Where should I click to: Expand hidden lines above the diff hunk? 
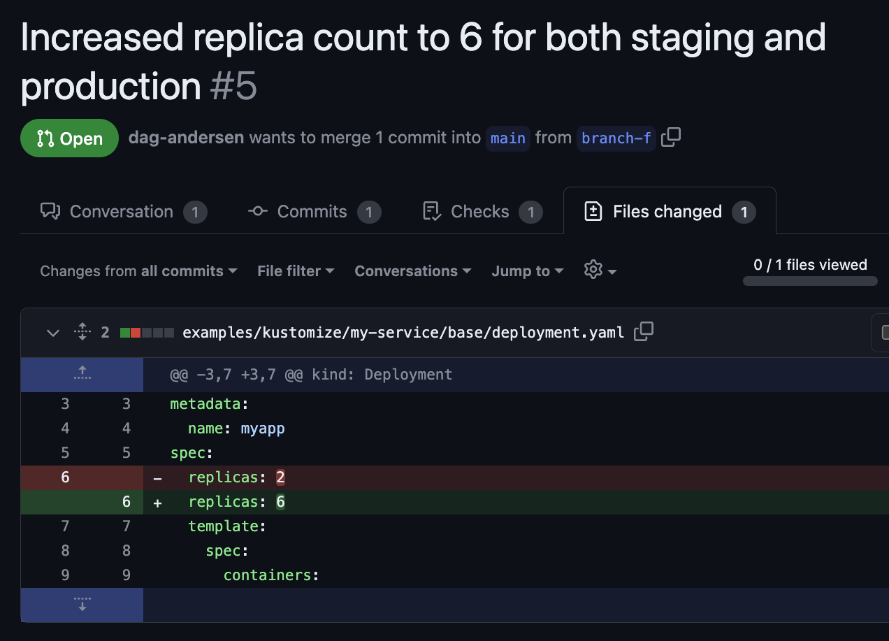pyautogui.click(x=82, y=374)
